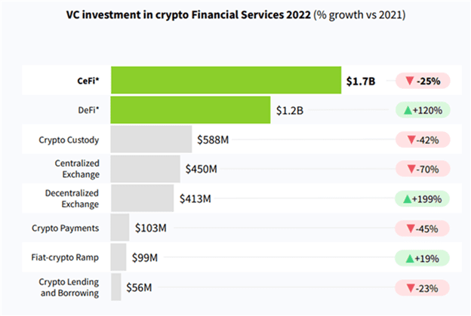Click the green up arrow beside +120%
The width and height of the screenshot is (471, 316).
[x=409, y=110]
